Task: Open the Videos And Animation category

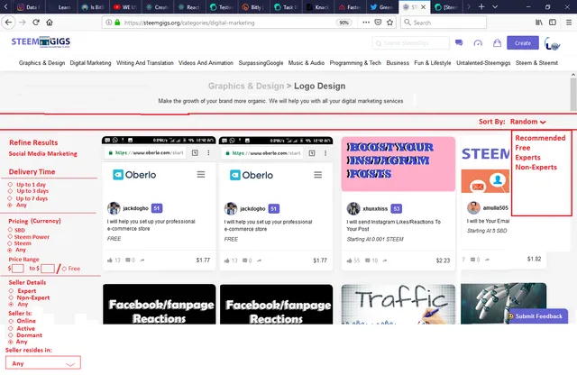Action: click(206, 63)
